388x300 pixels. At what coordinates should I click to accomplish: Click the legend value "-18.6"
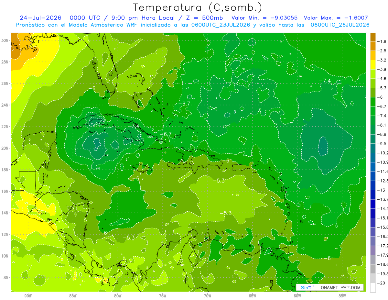coord(383,264)
